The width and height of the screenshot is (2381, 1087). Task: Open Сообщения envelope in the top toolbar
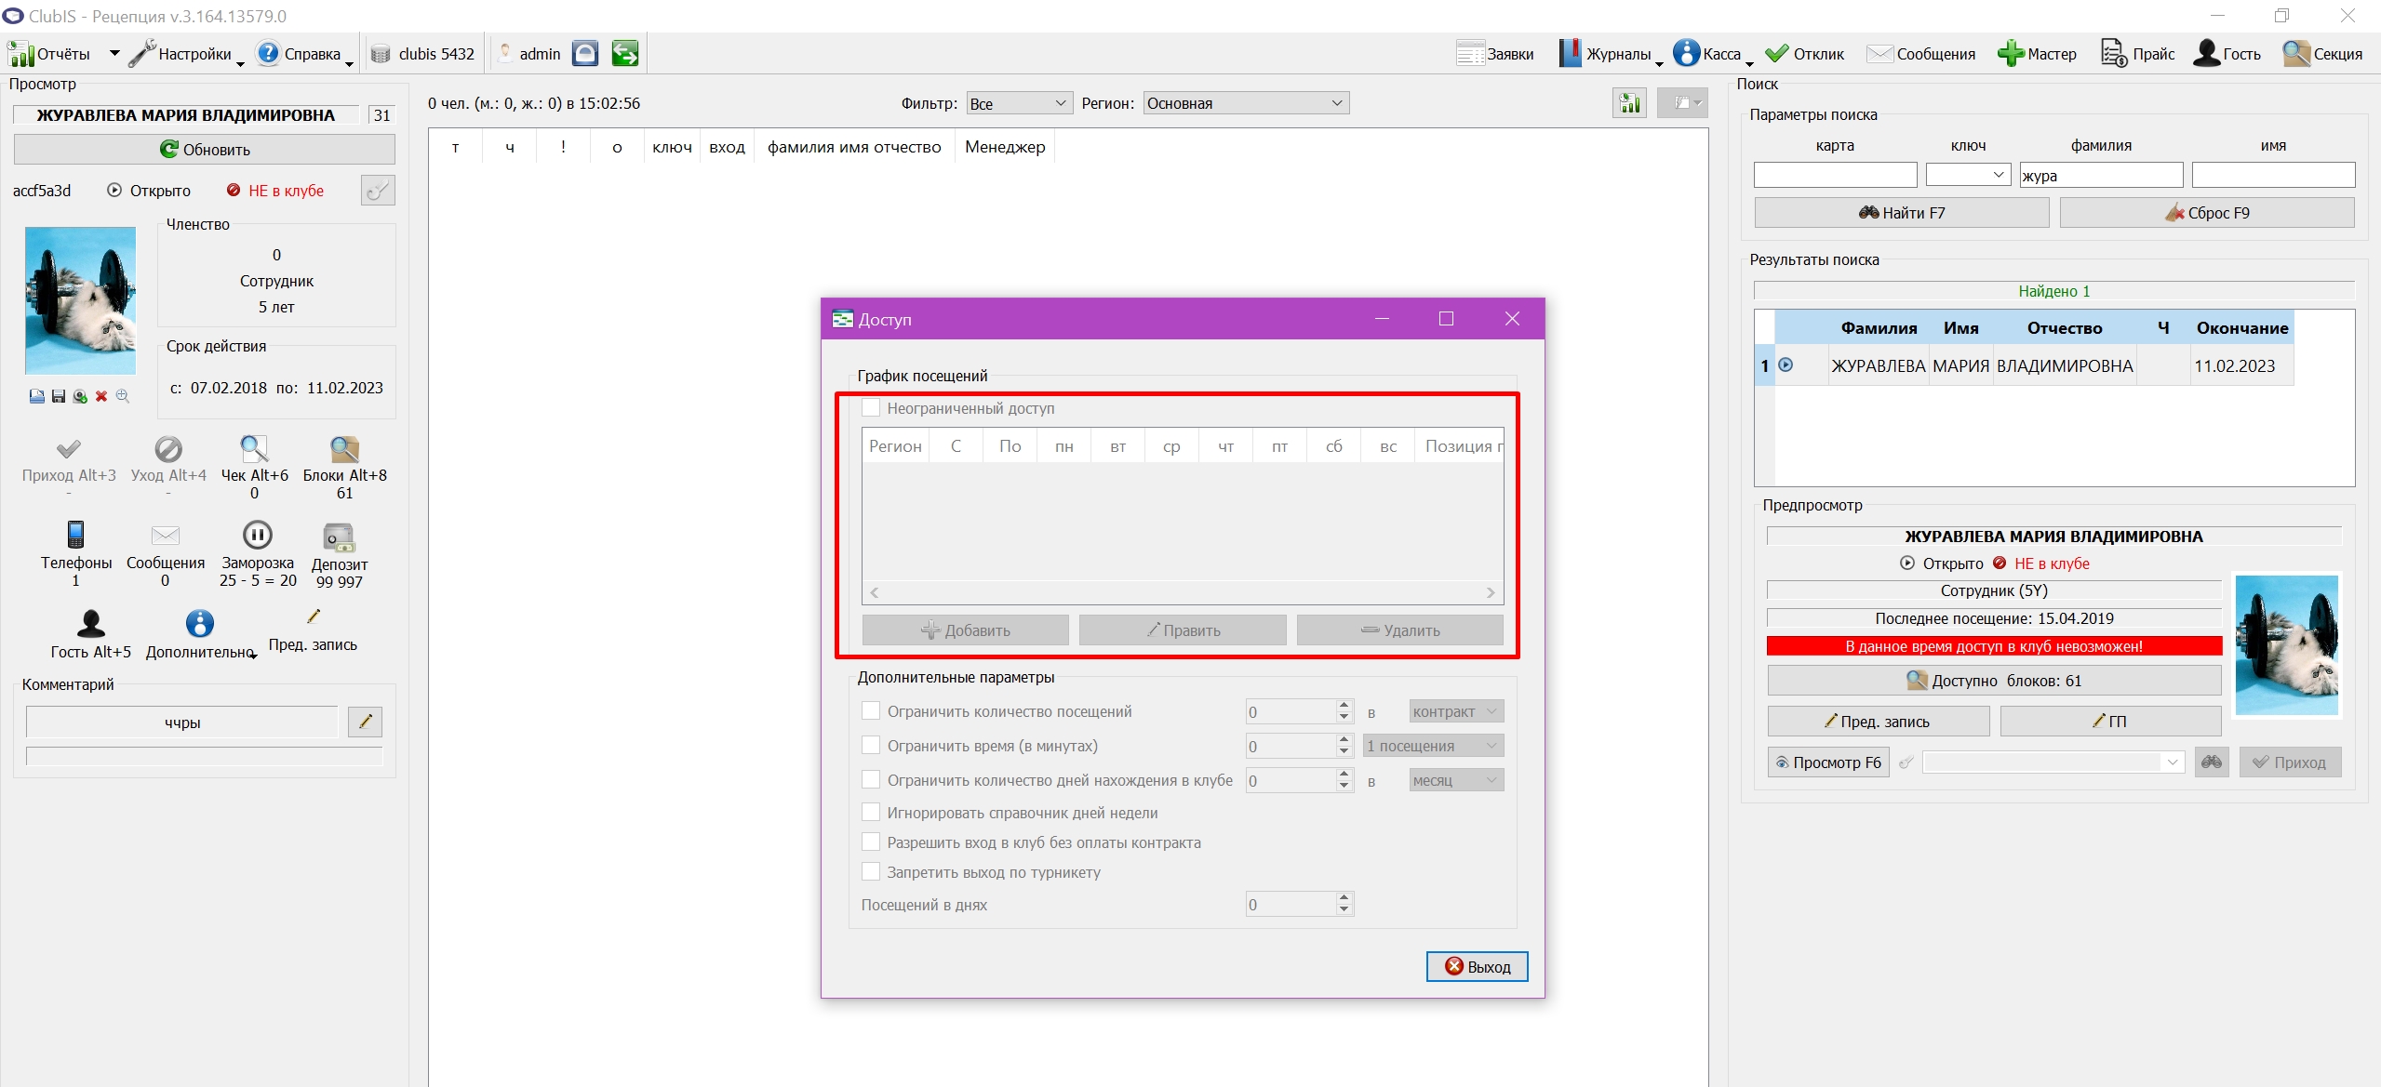point(1920,54)
